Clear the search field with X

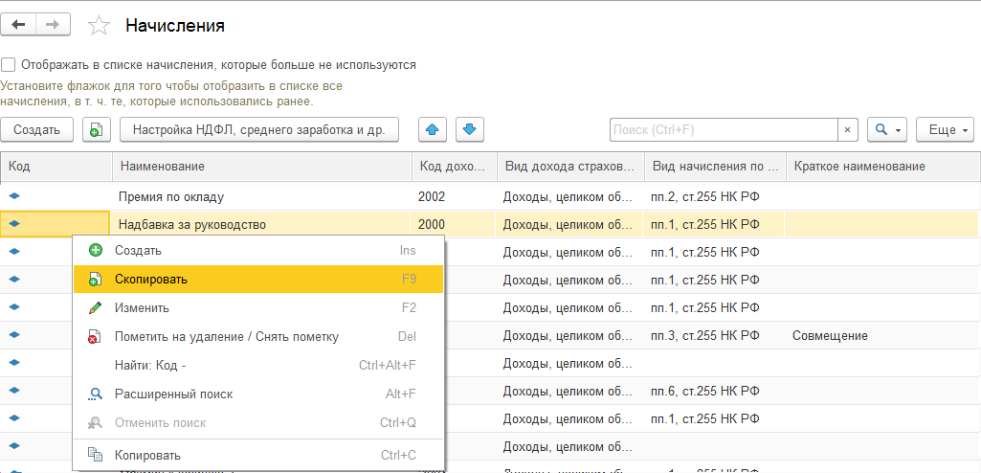pos(848,129)
